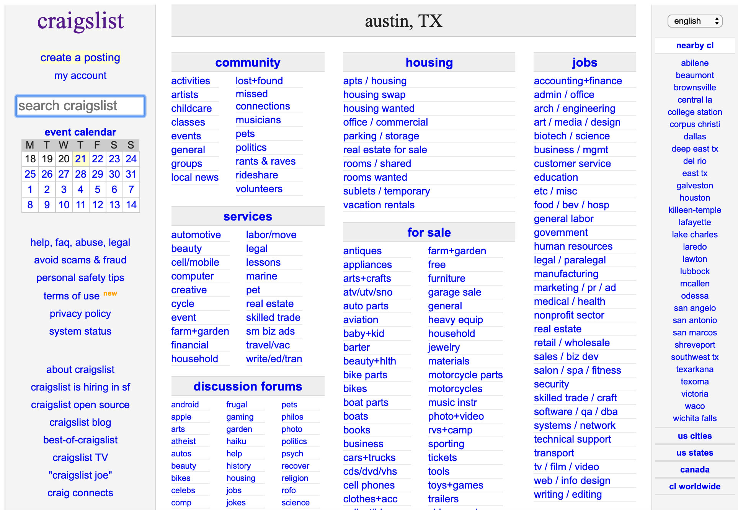The image size is (738, 510).
Task: Select day 21 in event calendar
Action: (80, 159)
